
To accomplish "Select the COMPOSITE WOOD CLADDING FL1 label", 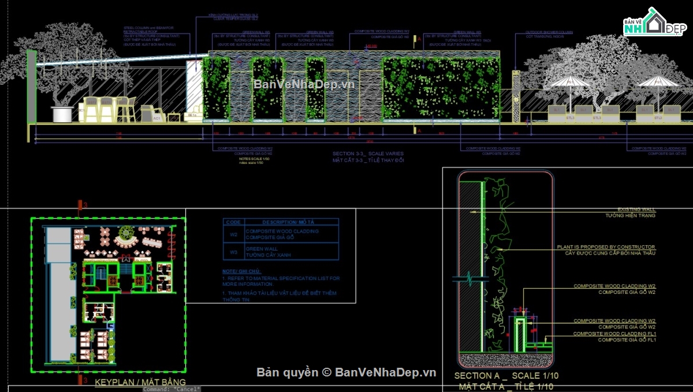I will point(614,334).
